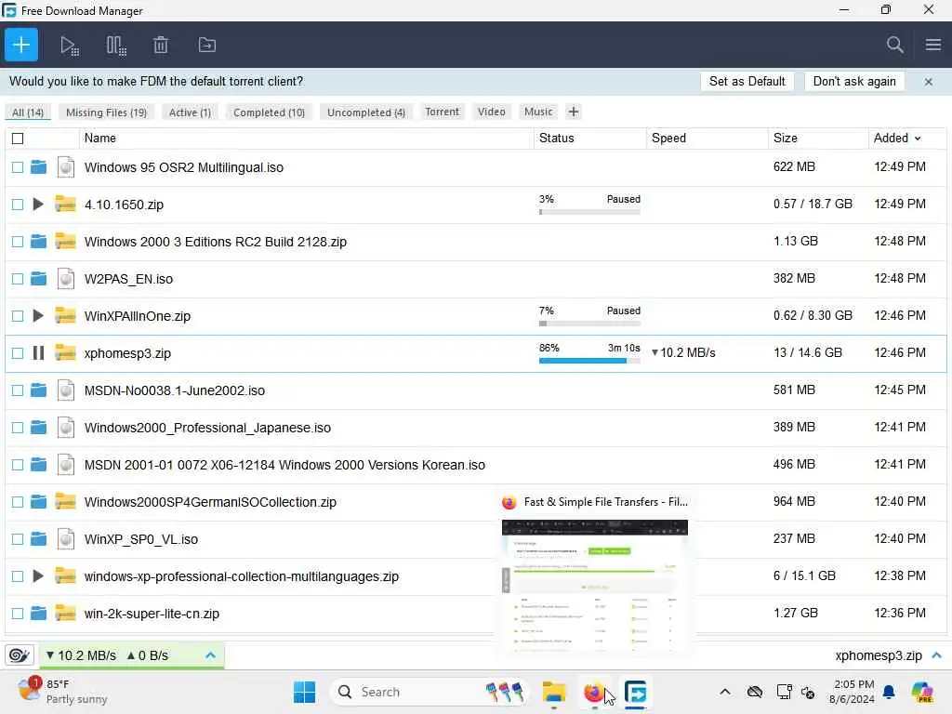This screenshot has width=952, height=714.
Task: Open folder for win-2k-super-lite-cn.zip
Action: 38,614
